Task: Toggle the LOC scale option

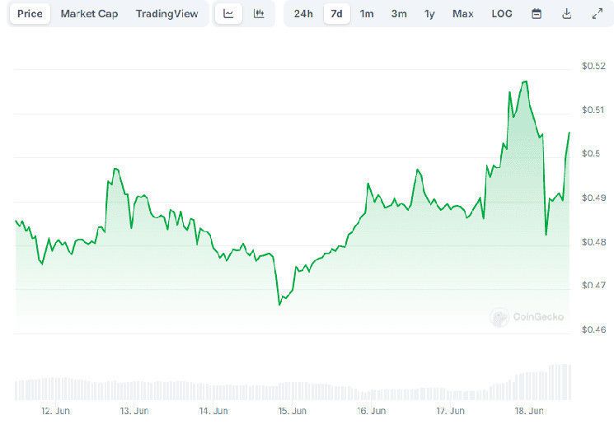Action: point(501,14)
